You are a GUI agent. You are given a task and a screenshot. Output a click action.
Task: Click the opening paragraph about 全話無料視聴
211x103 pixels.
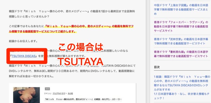pos(72,14)
